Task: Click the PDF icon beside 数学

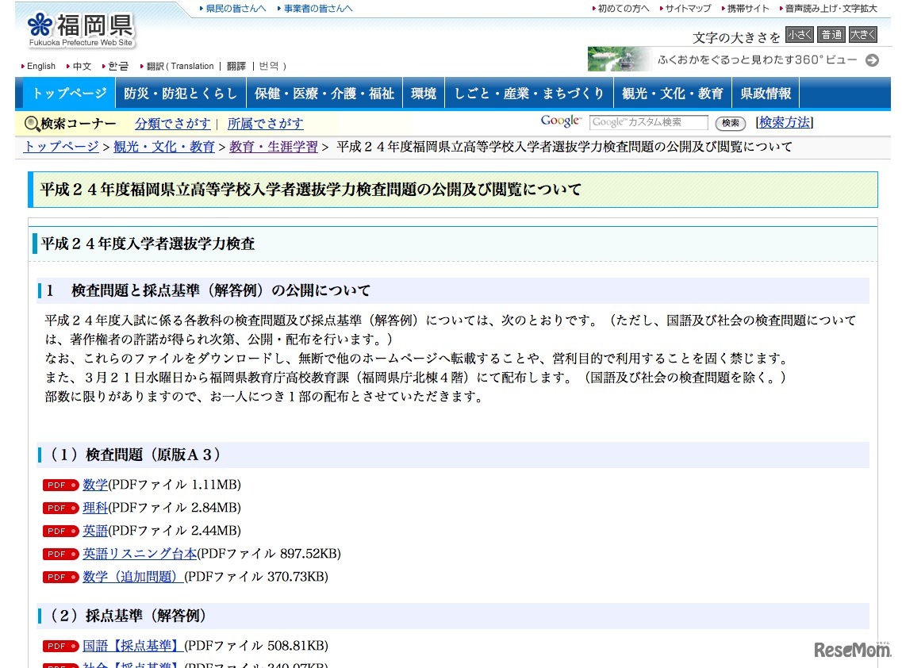Action: click(x=59, y=485)
